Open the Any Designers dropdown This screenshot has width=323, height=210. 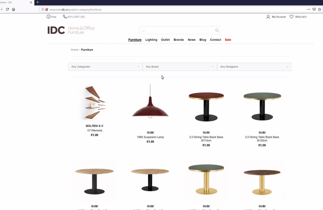[x=254, y=67]
